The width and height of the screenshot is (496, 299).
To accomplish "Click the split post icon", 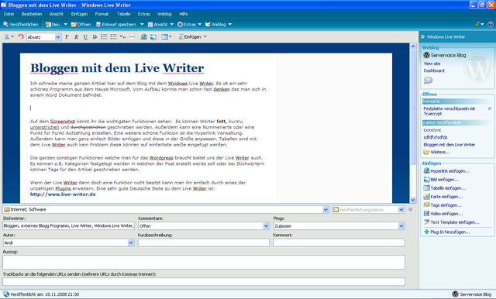I will coord(132,37).
